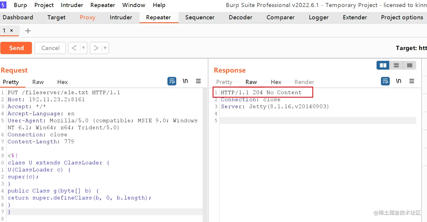Open the Intruder menu in the menu bar
The width and height of the screenshot is (427, 222).
[72, 5]
